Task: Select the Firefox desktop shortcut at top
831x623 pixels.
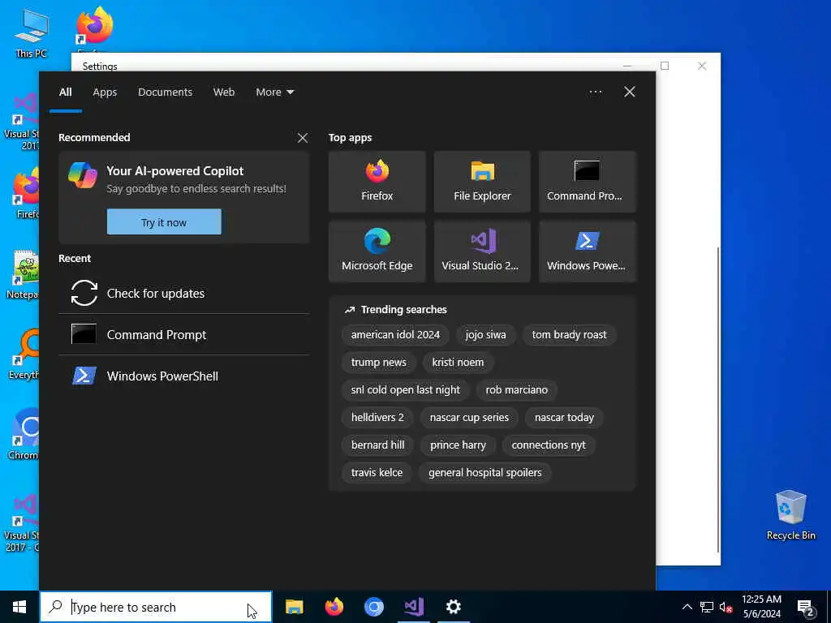Action: pos(94,29)
